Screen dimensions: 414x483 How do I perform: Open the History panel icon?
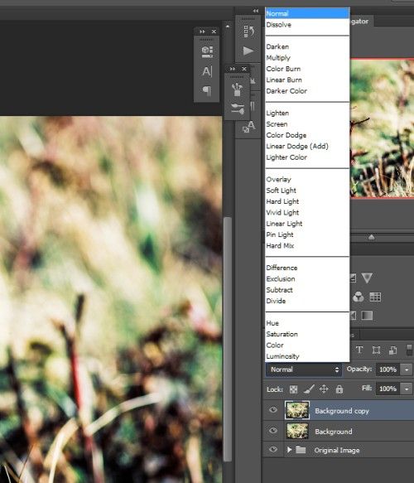(248, 31)
